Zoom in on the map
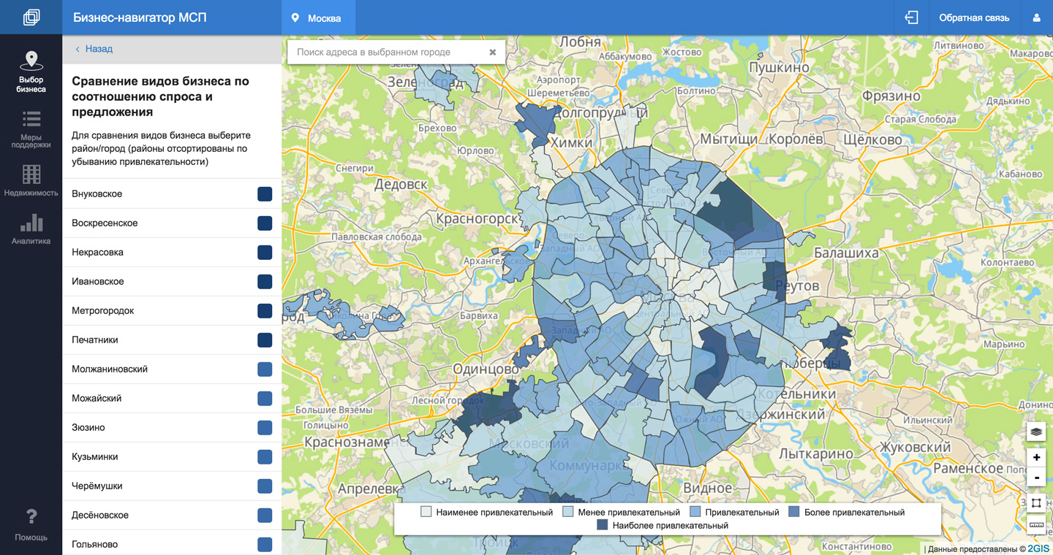This screenshot has height=555, width=1053. [1036, 457]
